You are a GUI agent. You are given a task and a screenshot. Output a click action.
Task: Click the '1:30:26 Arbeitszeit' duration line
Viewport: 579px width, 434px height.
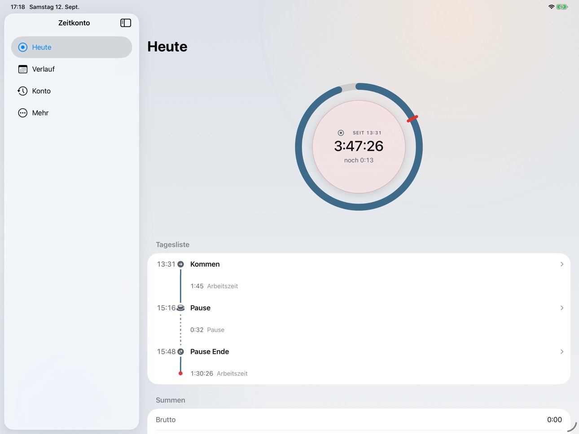(x=219, y=373)
